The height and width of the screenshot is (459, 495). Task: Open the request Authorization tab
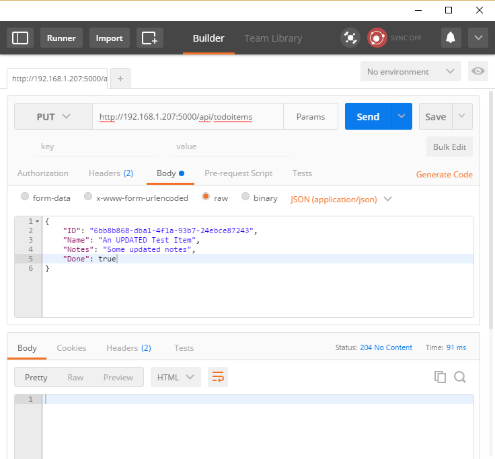tap(43, 173)
